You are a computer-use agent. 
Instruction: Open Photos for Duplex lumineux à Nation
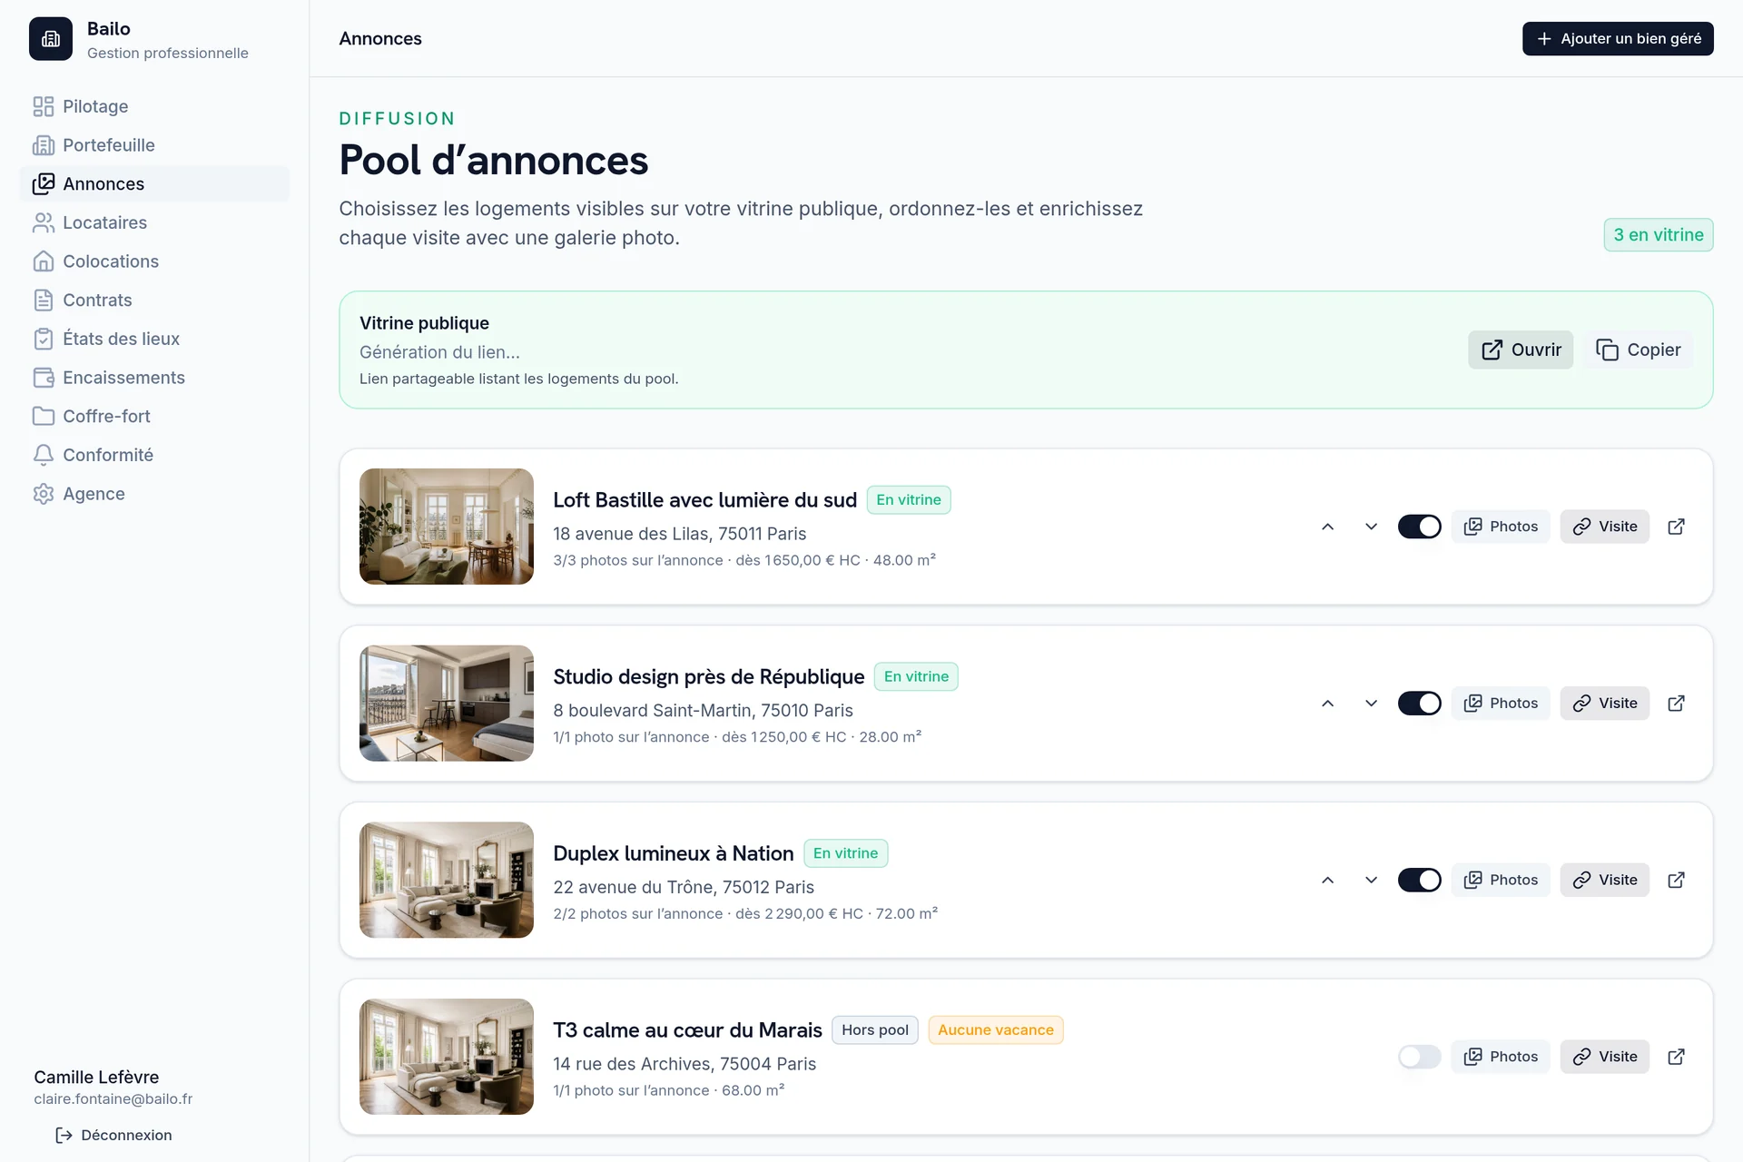[x=1501, y=880]
